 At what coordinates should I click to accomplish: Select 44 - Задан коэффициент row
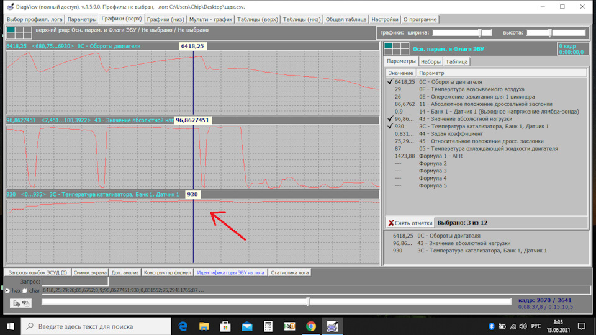[487, 134]
